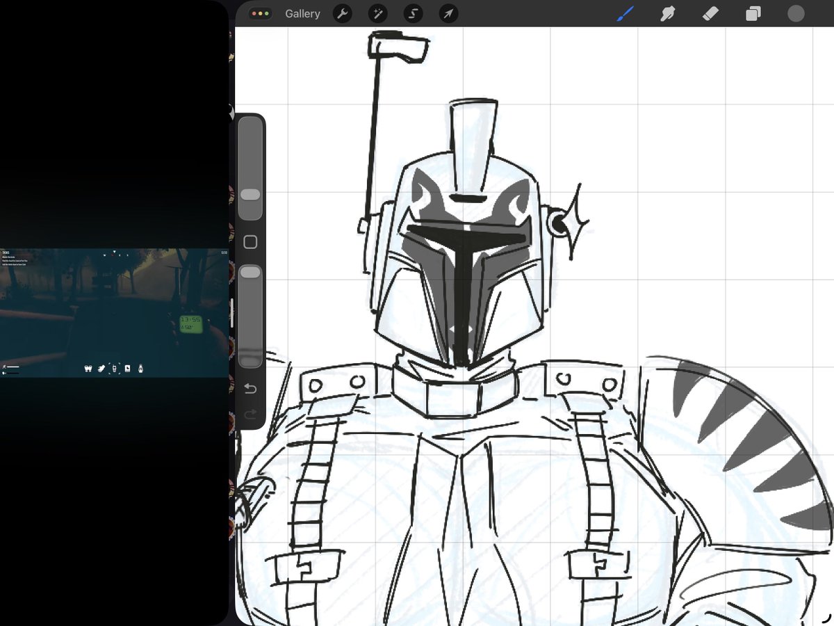The height and width of the screenshot is (626, 834).
Task: Open the Procreate Gallery
Action: (x=302, y=14)
